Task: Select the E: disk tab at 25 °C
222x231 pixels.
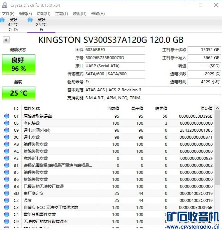Action: 41,25
